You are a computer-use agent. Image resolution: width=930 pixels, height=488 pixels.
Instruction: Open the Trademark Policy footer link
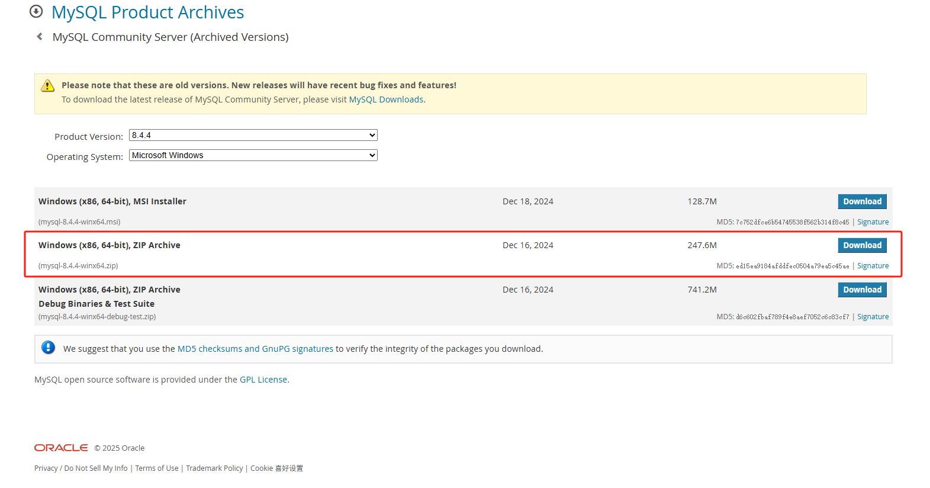[x=214, y=468]
